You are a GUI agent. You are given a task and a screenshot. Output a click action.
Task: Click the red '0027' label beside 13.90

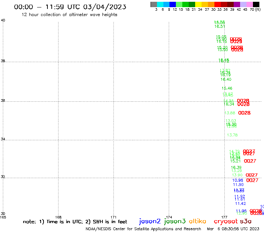click(x=252, y=175)
